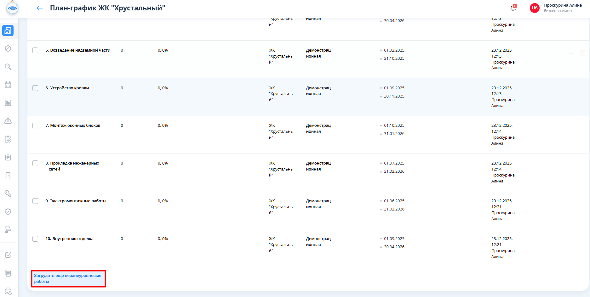The width and height of the screenshot is (590, 297).
Task: Open the Gantt chart sidebar icon
Action: pos(8,230)
